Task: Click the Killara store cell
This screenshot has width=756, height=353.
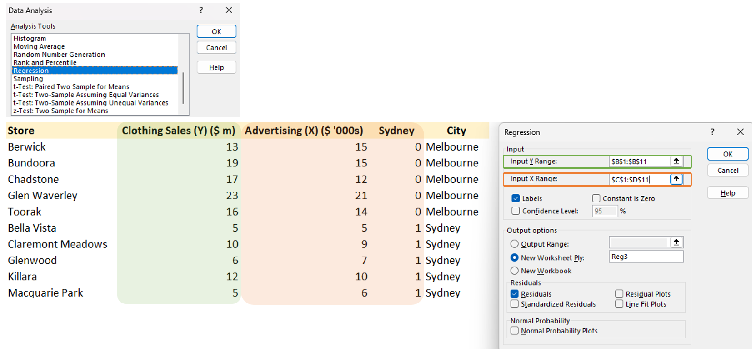Action: [22, 277]
